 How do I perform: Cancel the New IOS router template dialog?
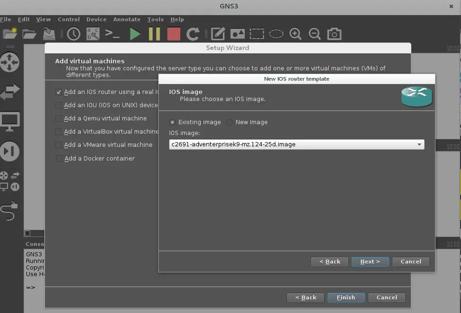(411, 262)
